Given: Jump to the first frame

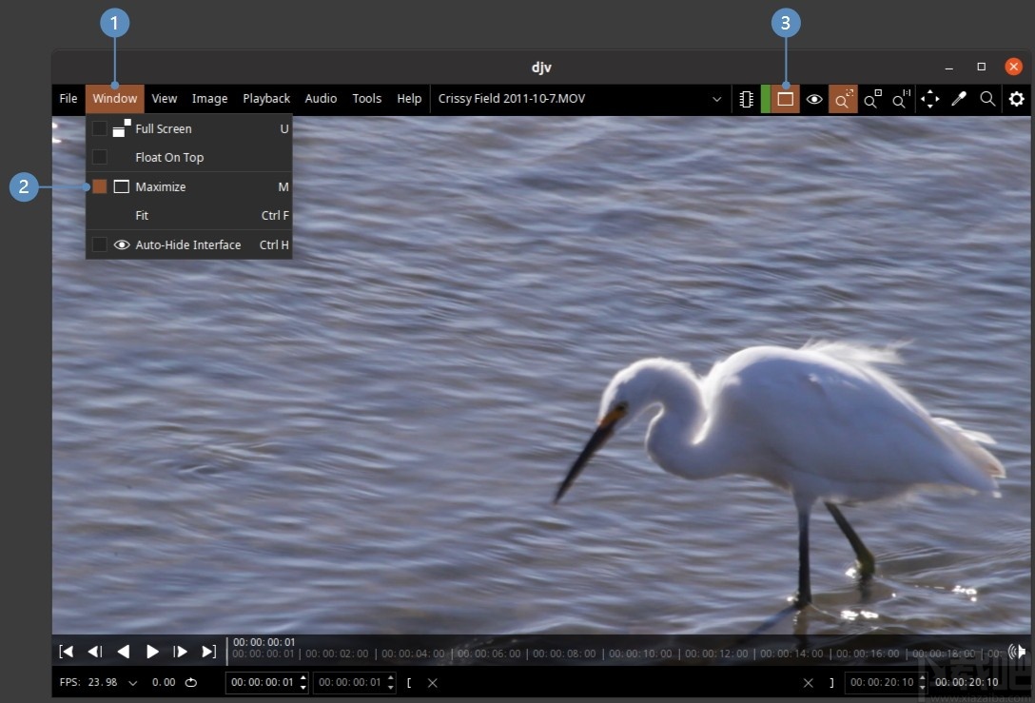Looking at the screenshot, I should [66, 652].
